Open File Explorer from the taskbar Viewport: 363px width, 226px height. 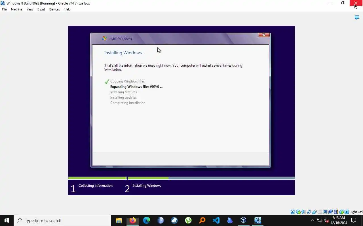click(119, 220)
